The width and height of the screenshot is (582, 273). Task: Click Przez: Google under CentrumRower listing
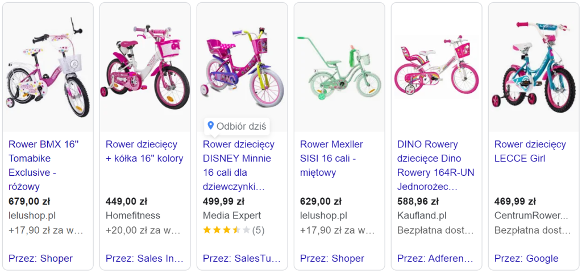526,258
